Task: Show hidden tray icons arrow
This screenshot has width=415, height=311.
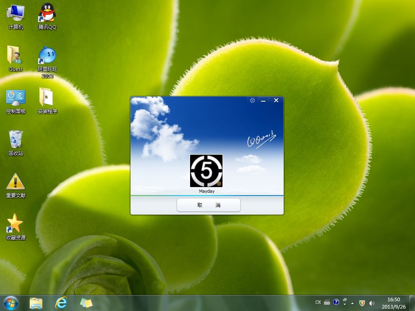Action: pyautogui.click(x=352, y=303)
